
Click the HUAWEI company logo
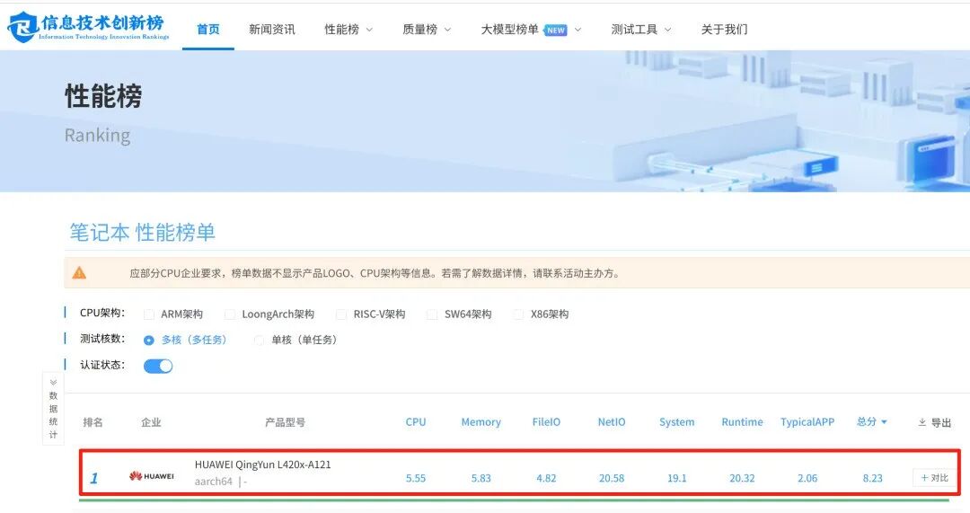click(x=152, y=476)
